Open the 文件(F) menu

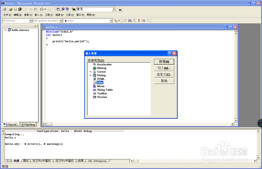click(x=7, y=15)
